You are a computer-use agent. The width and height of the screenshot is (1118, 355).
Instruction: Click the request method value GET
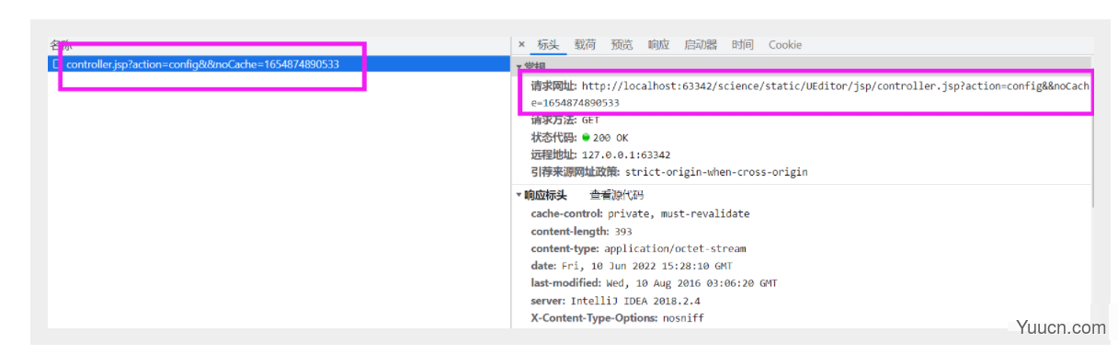tap(591, 120)
